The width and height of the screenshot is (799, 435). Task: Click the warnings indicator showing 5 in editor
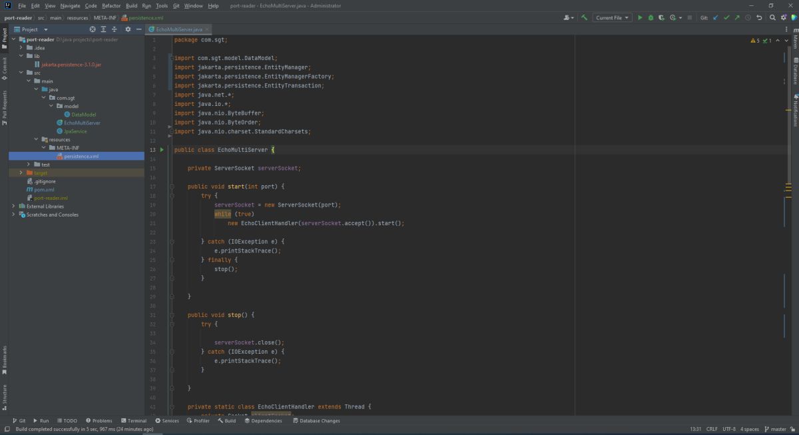pyautogui.click(x=755, y=41)
